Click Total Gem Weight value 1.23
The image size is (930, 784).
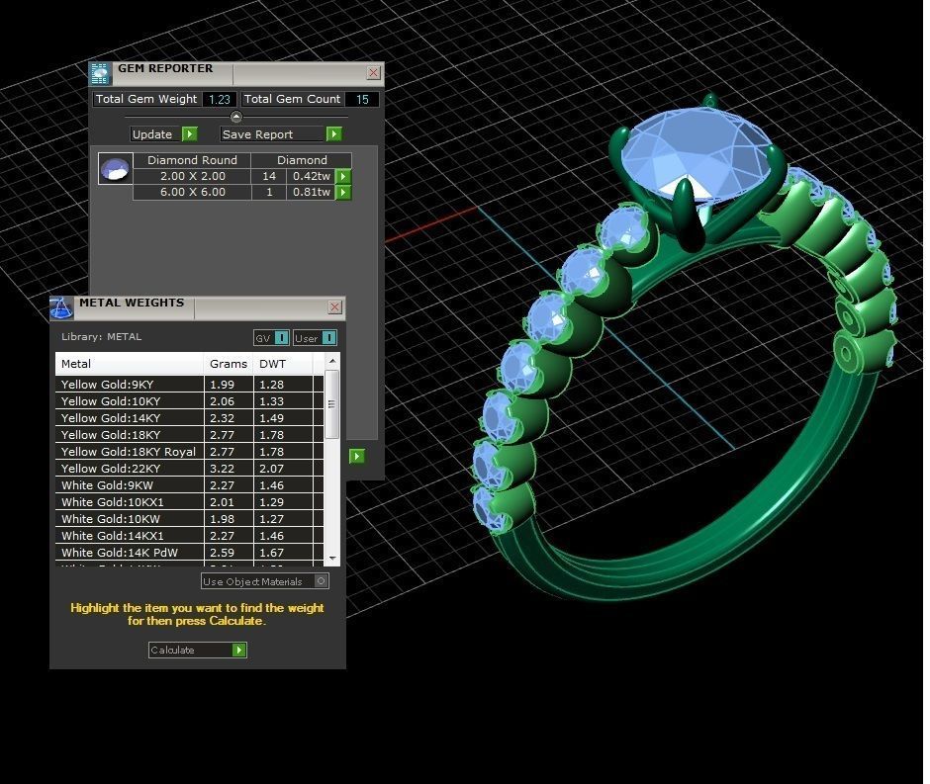pyautogui.click(x=220, y=100)
